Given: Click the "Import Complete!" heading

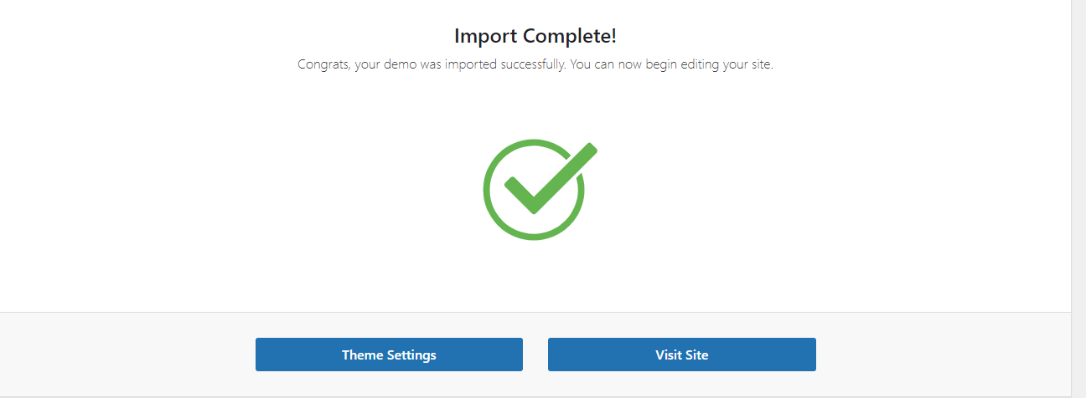Looking at the screenshot, I should (x=535, y=36).
